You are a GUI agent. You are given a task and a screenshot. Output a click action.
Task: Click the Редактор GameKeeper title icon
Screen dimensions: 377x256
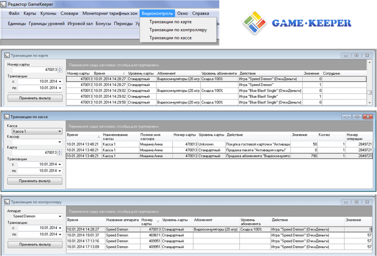click(3, 4)
